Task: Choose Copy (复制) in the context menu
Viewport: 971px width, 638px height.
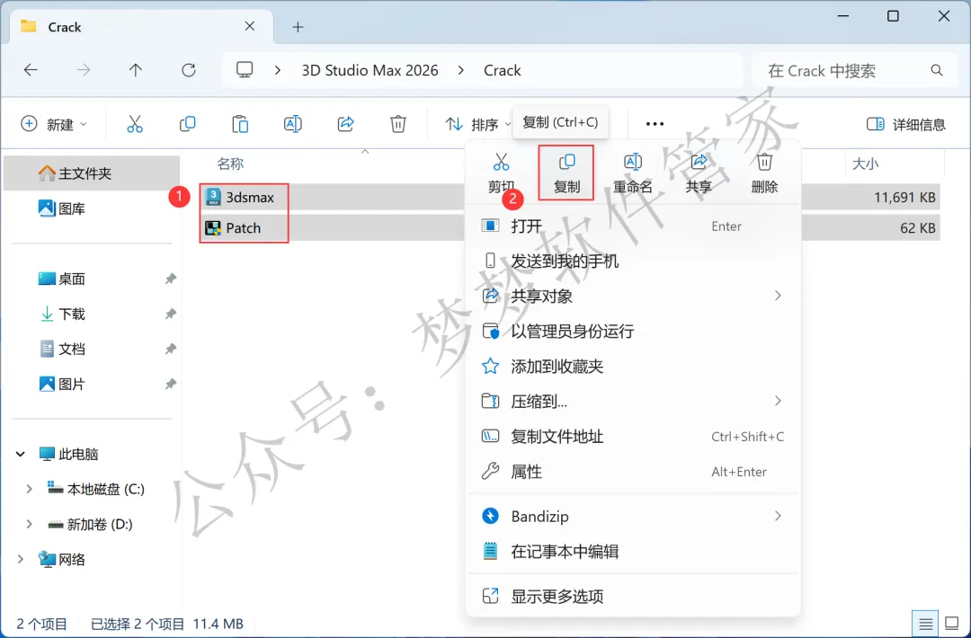Action: point(566,172)
